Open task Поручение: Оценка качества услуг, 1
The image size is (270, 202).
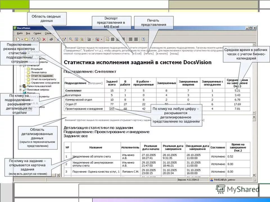[x=96, y=172]
